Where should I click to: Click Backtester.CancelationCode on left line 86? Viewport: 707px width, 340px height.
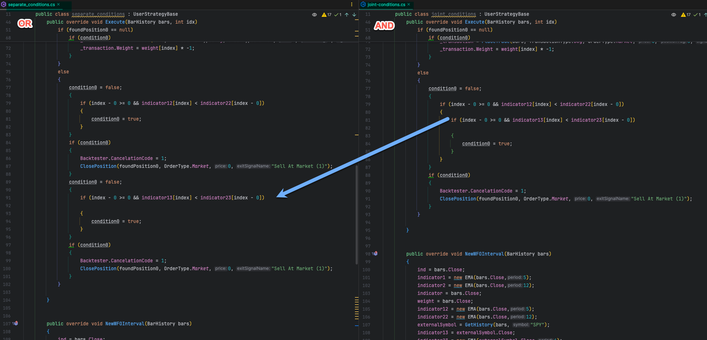(x=116, y=158)
